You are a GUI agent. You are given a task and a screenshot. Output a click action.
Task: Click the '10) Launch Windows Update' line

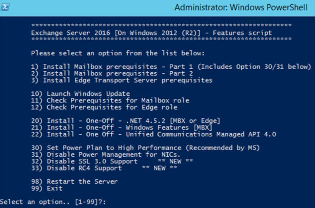pyautogui.click(x=81, y=94)
